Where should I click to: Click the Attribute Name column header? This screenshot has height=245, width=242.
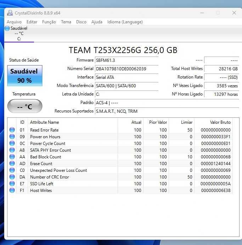(x=73, y=122)
